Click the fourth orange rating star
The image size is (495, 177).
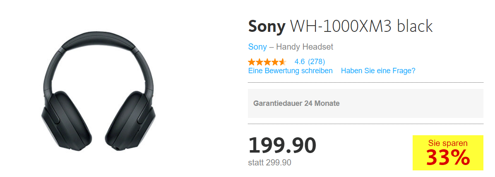[x=274, y=62]
